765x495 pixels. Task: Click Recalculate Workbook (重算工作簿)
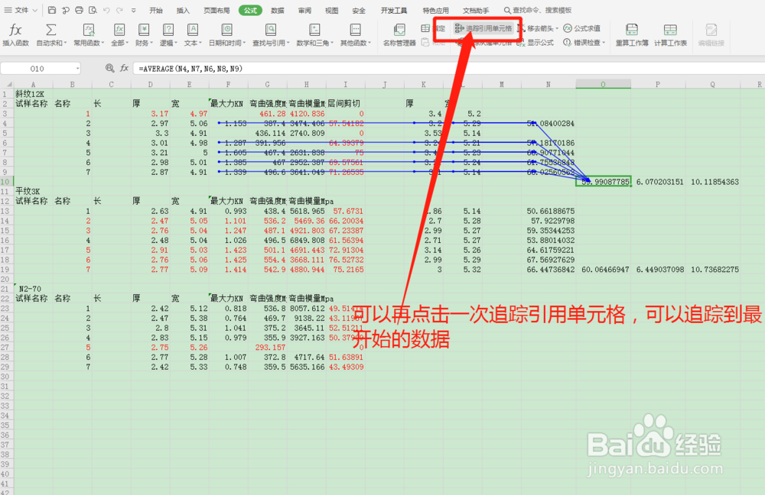click(632, 35)
